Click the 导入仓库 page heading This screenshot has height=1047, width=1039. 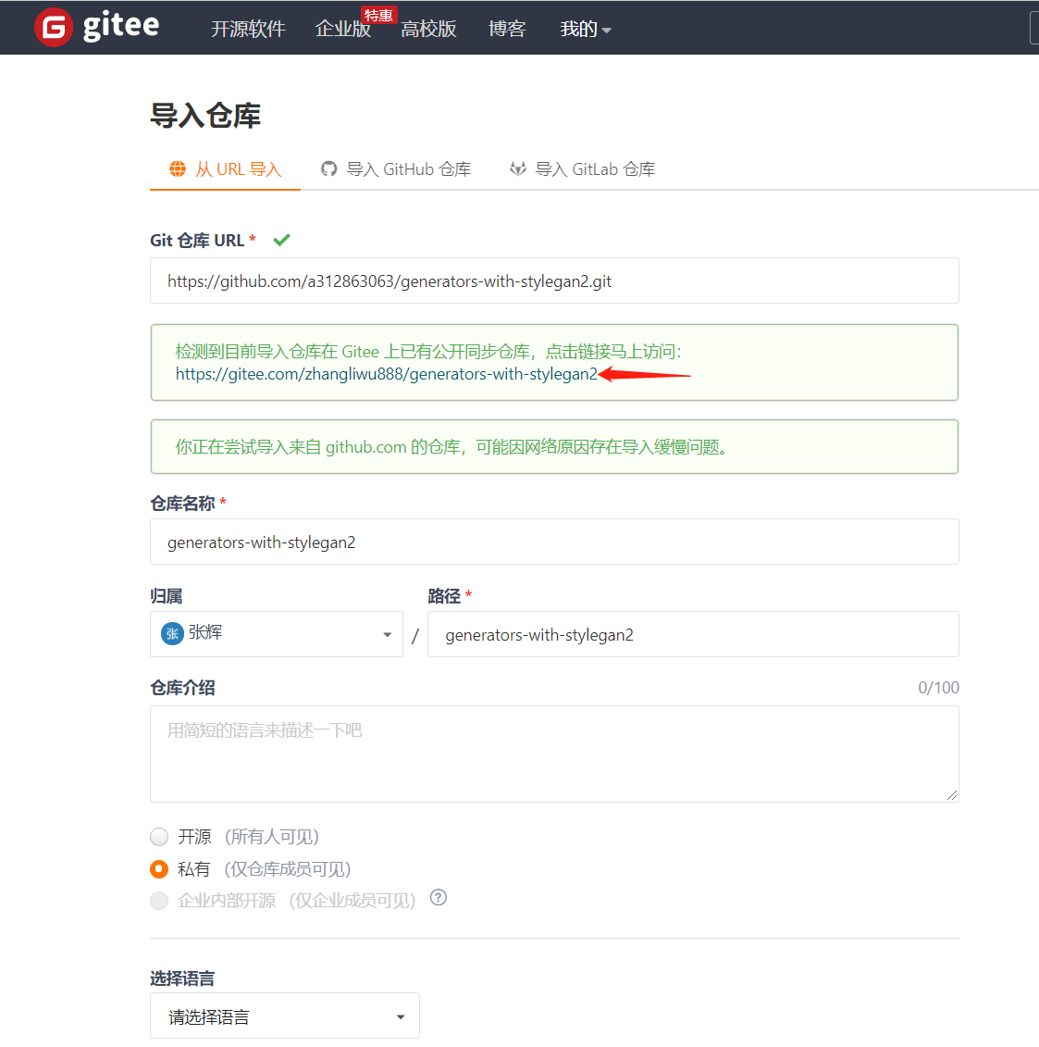205,116
